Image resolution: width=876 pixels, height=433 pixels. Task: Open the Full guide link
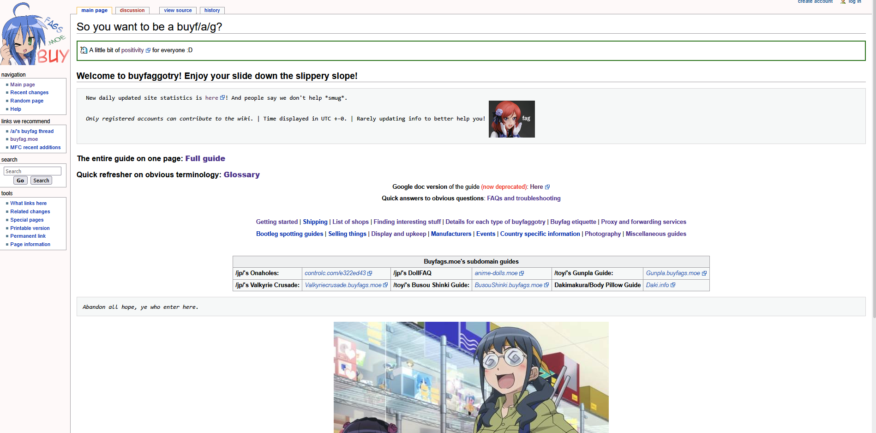pos(205,158)
